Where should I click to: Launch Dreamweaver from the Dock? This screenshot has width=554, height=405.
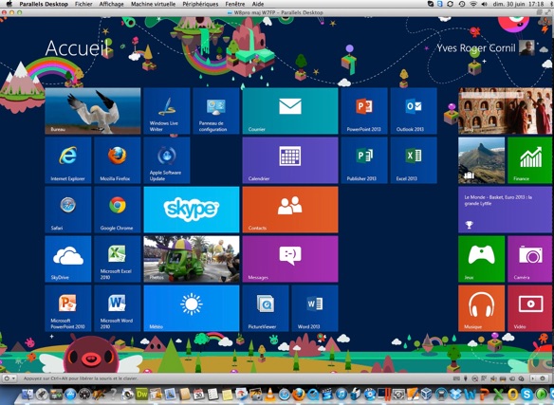[x=141, y=395]
